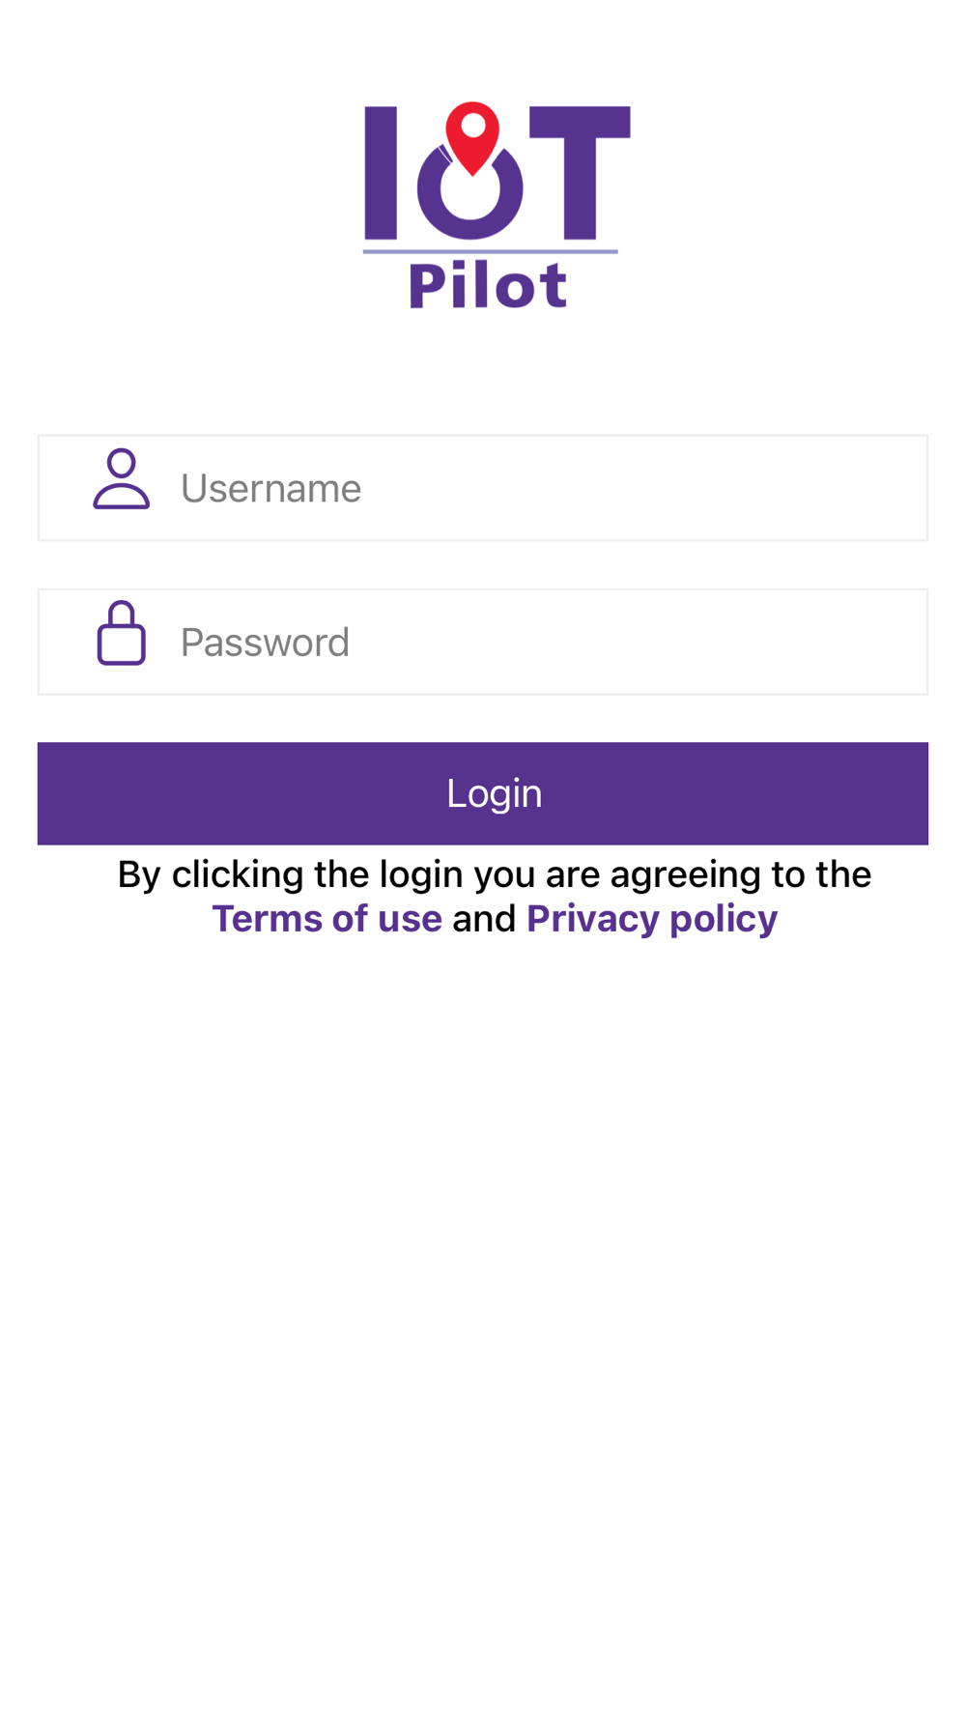
Task: Focus the Password input field
Action: (483, 642)
